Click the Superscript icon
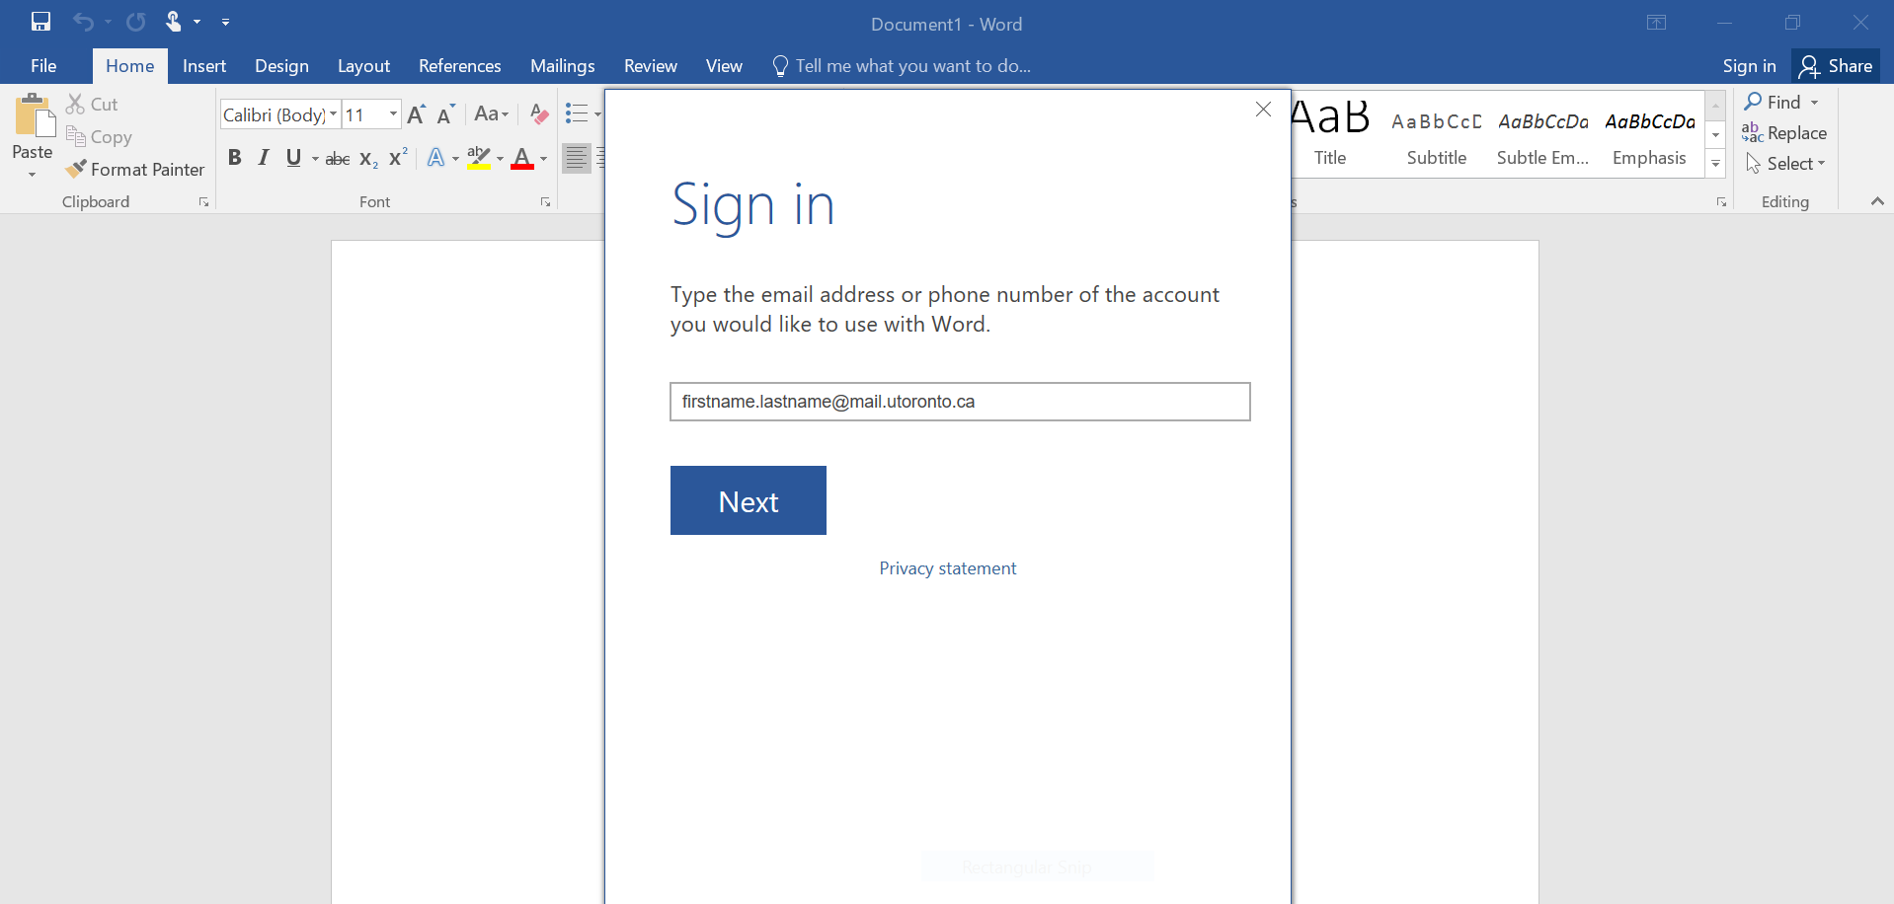1894x904 pixels. pyautogui.click(x=398, y=158)
